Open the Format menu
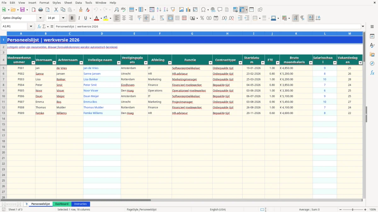 click(44, 3)
